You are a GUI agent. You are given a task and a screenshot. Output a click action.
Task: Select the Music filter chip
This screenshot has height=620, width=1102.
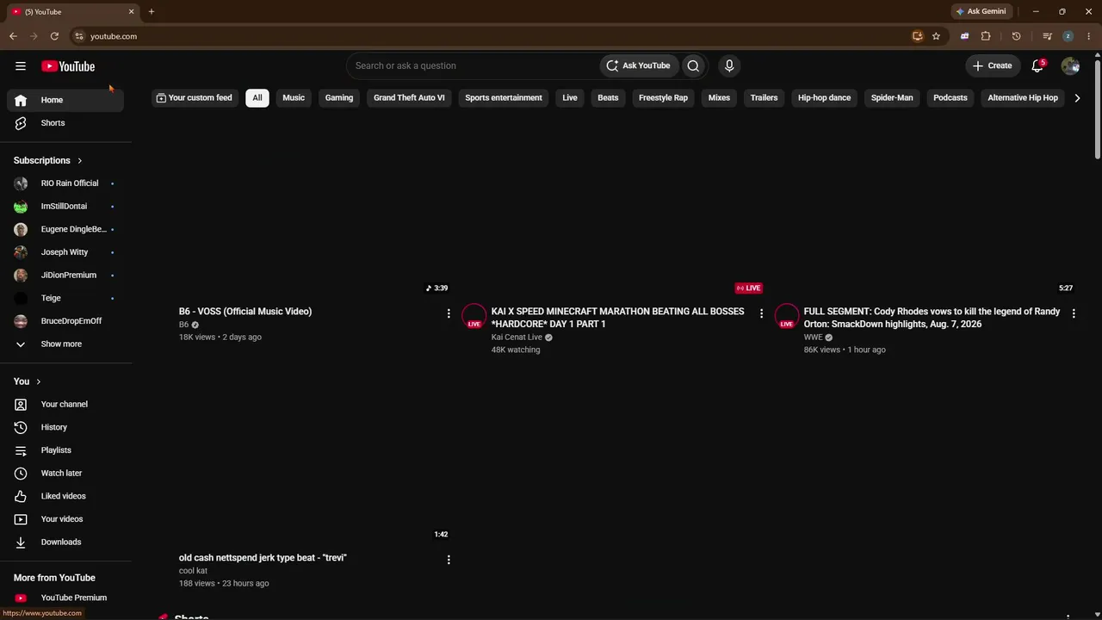point(294,98)
